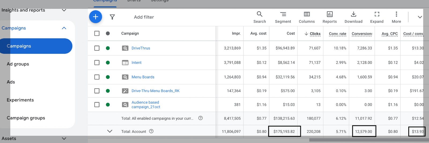Click the green status dot for Menu Boards

coord(108,77)
